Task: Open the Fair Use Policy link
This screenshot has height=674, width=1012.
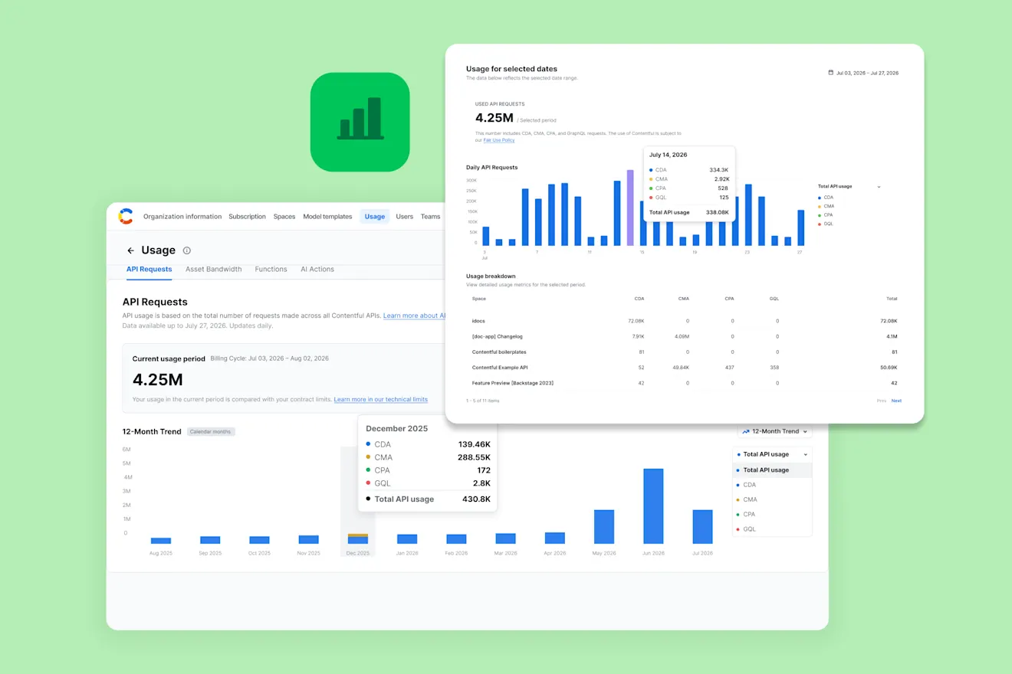Action: pyautogui.click(x=499, y=140)
